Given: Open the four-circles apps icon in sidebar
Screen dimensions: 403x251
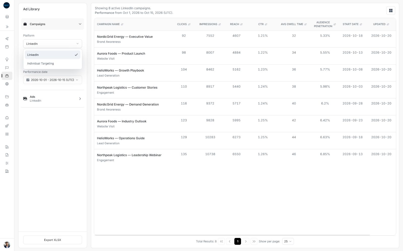Looking at the screenshot, I should pyautogui.click(x=7, y=134).
